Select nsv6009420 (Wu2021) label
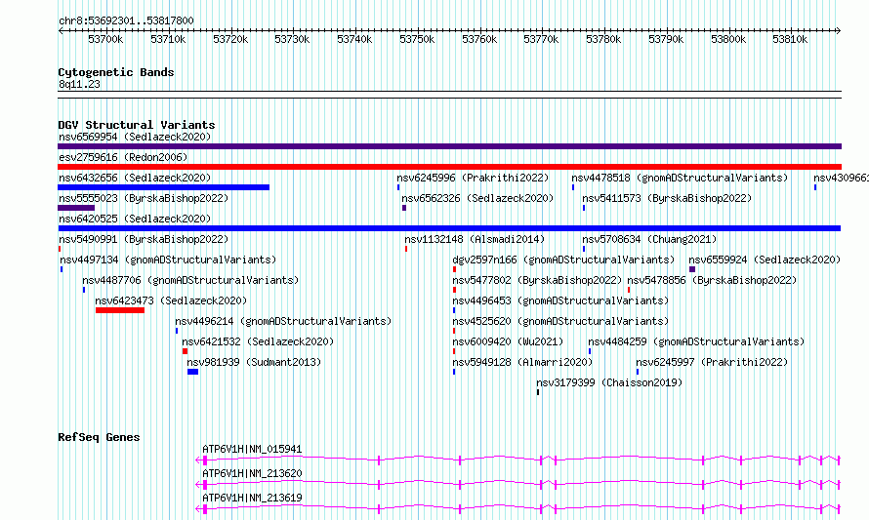 tap(508, 341)
